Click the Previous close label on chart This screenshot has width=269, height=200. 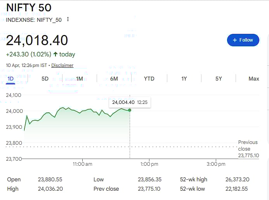point(248,146)
